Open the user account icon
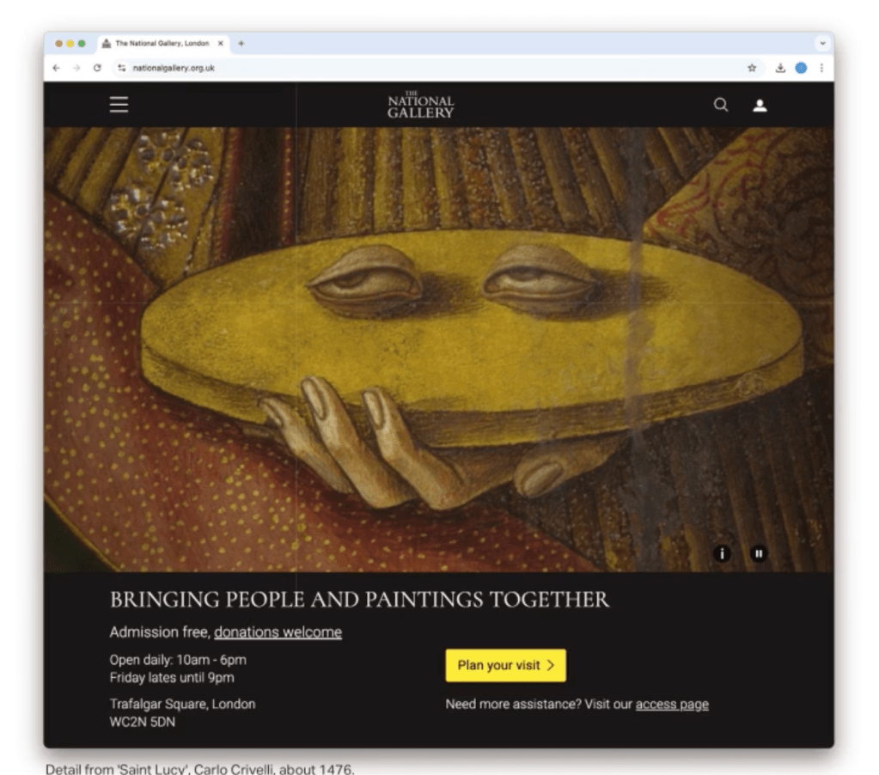879x775 pixels. click(760, 106)
